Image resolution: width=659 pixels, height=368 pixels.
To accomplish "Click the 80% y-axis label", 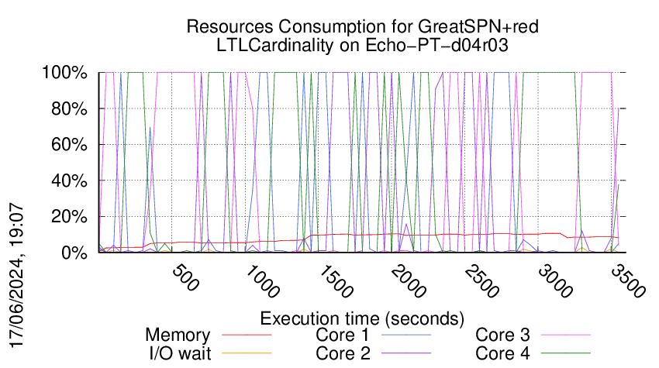I will tap(69, 109).
